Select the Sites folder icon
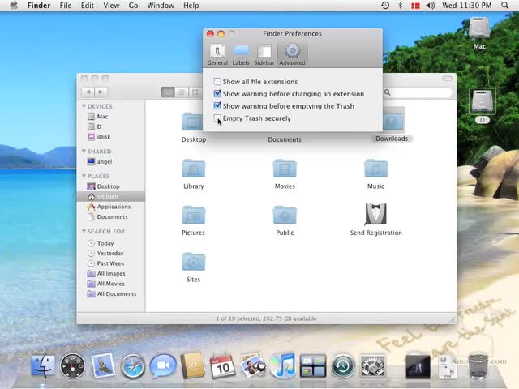Image resolution: width=519 pixels, height=389 pixels. 194,262
